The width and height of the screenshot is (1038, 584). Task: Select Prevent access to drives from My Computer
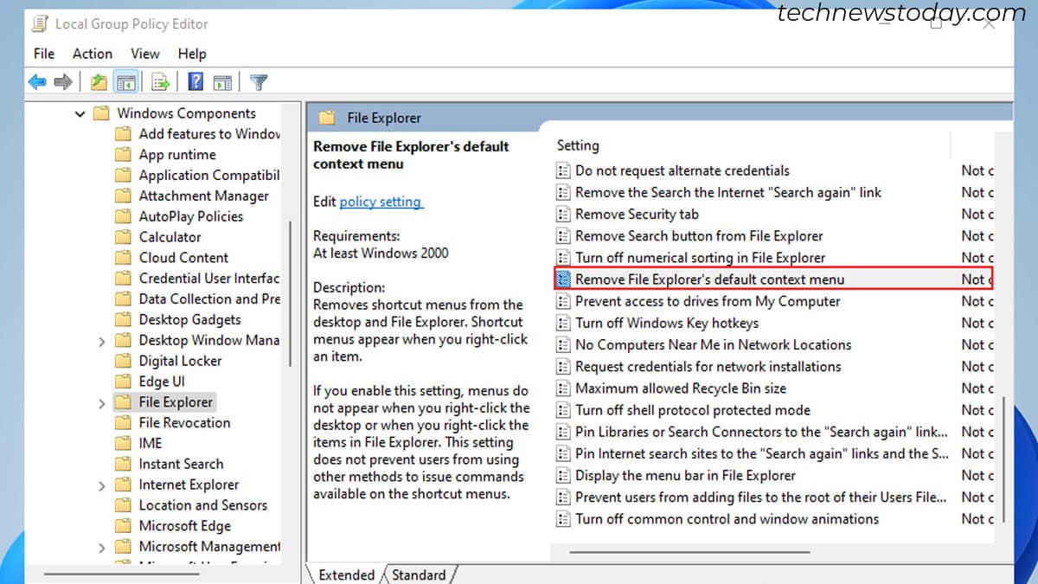tap(708, 301)
